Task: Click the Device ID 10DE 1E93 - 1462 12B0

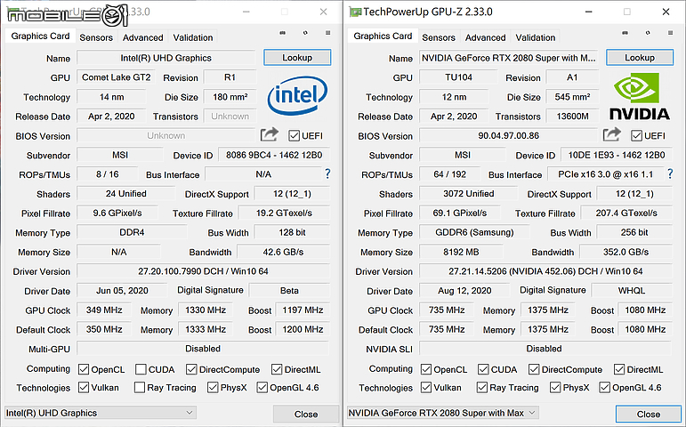Action: (x=617, y=155)
